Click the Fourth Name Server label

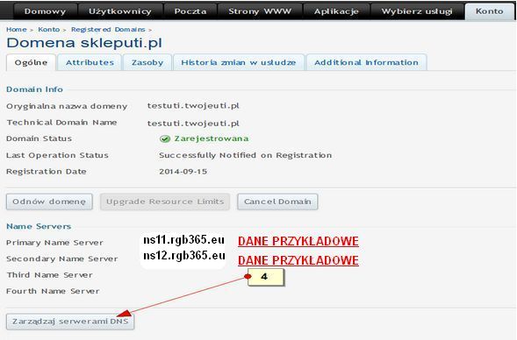click(53, 291)
